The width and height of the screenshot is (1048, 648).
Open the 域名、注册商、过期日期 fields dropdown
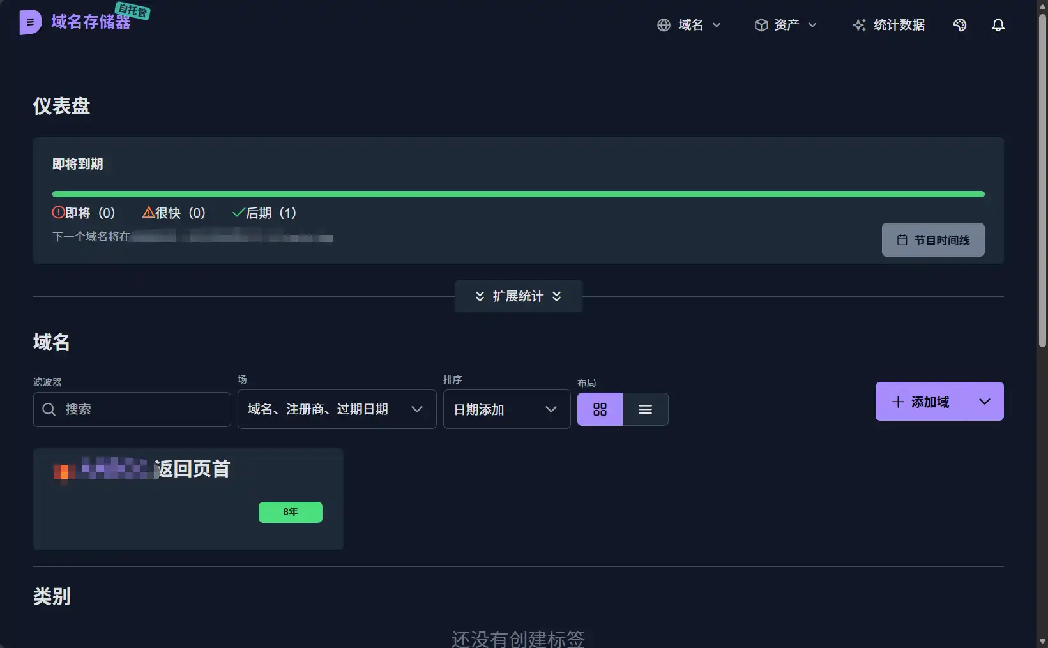click(x=337, y=409)
